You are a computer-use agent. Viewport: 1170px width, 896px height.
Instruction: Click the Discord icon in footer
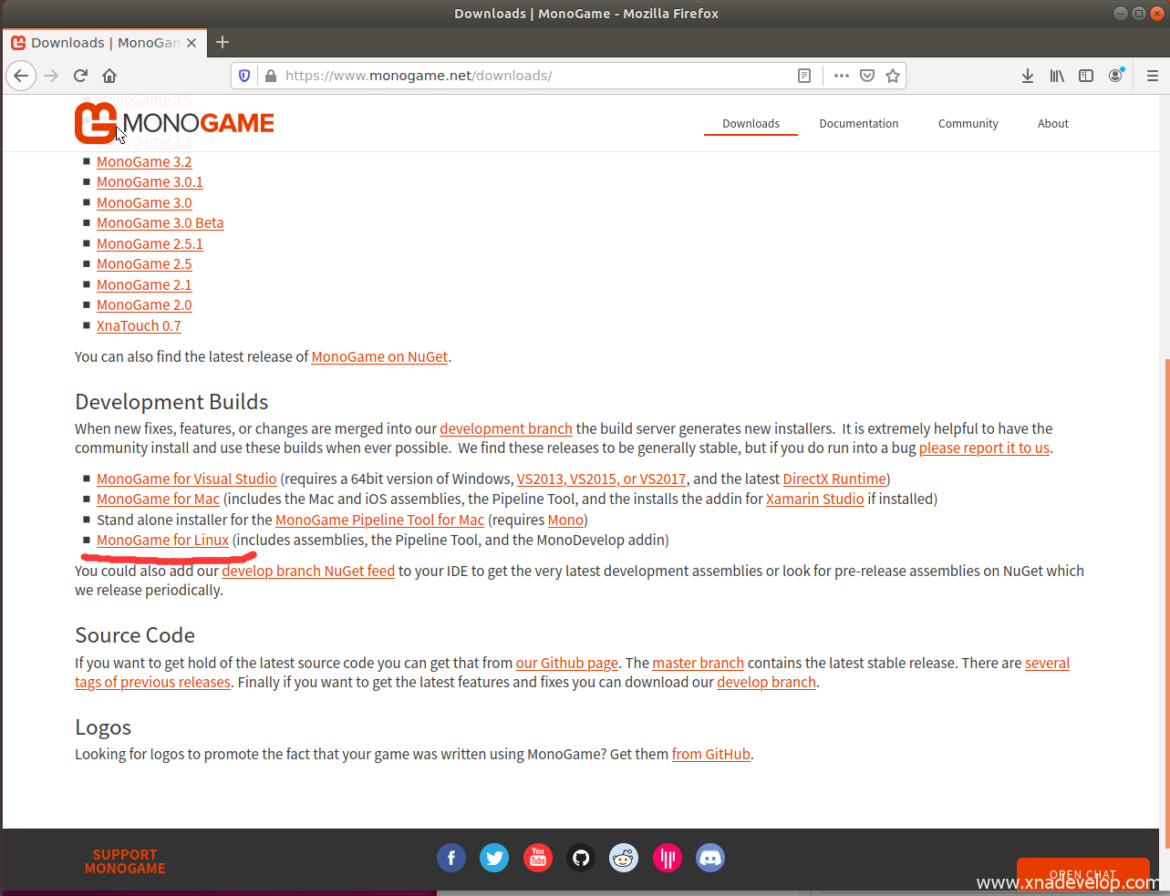click(x=710, y=858)
